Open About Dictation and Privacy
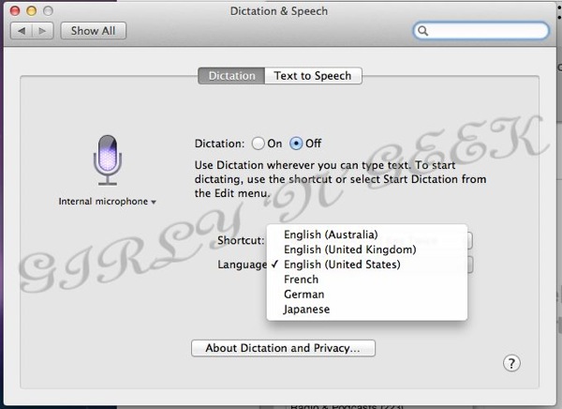562x409 pixels. [x=283, y=348]
